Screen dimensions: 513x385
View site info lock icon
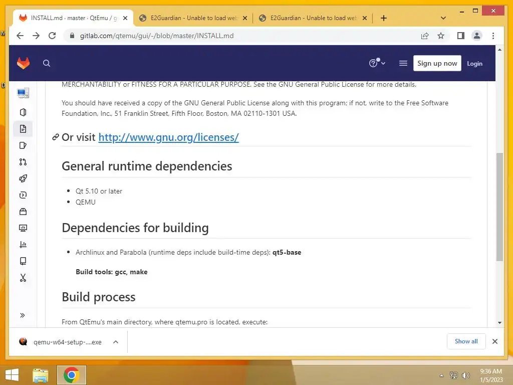click(x=72, y=36)
